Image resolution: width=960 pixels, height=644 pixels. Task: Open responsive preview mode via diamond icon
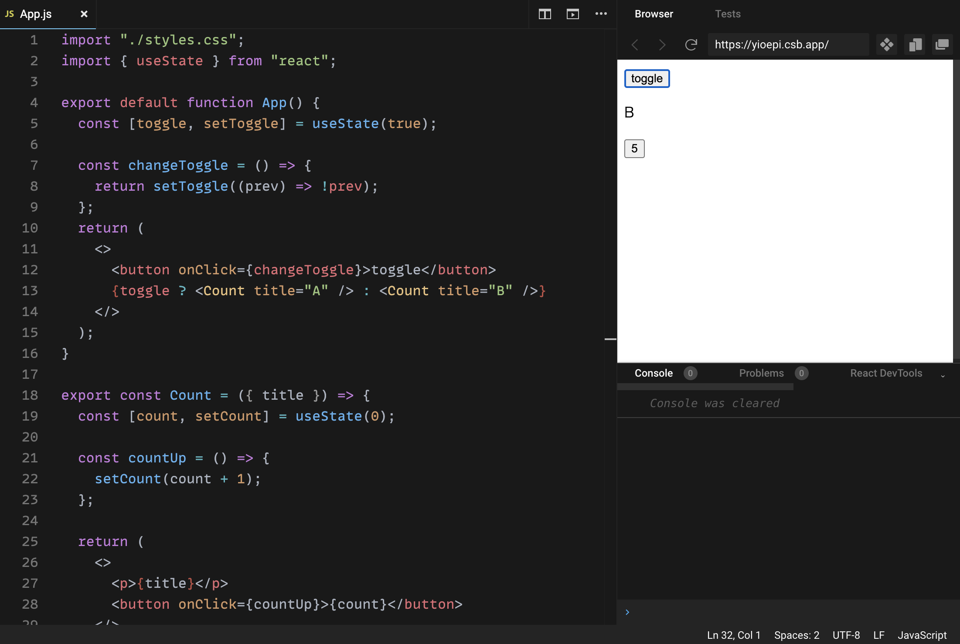[x=887, y=44]
